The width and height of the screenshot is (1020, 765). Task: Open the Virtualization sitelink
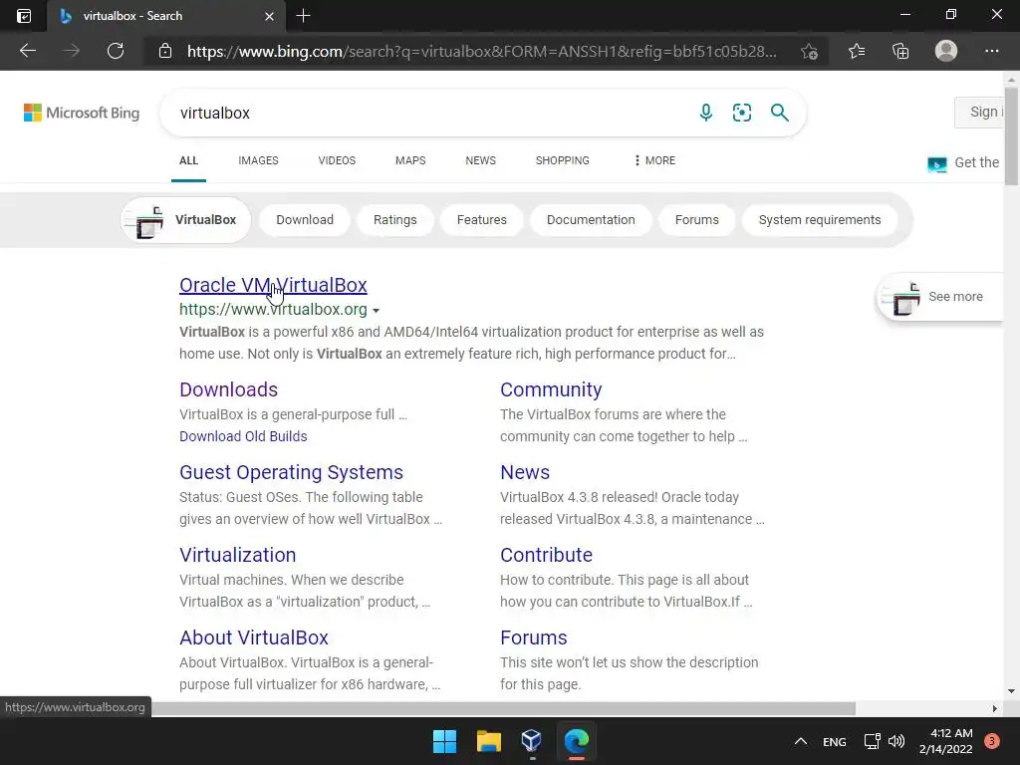[237, 555]
